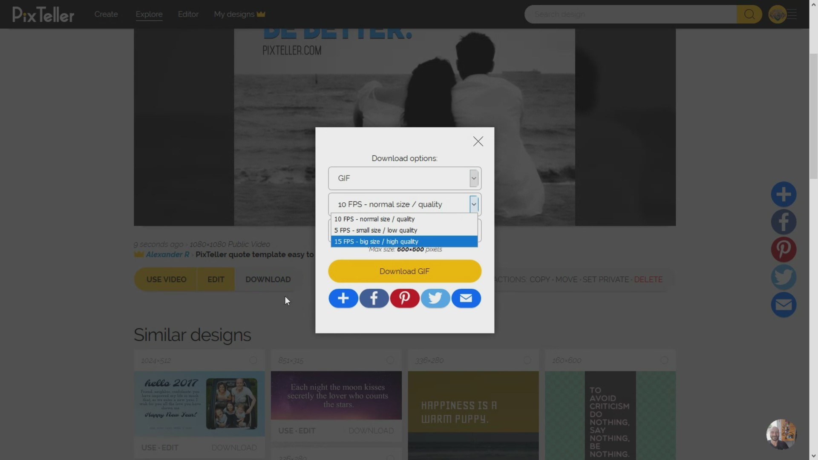This screenshot has height=460, width=818.
Task: Click the Download GIF button
Action: tap(404, 271)
